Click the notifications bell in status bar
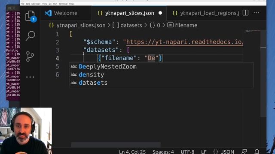Screen dimensions: 275x154 pyautogui.click(x=257, y=151)
